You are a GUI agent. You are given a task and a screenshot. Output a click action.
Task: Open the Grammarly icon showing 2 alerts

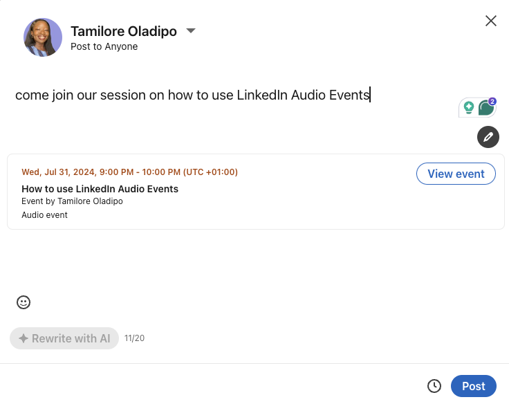point(486,107)
